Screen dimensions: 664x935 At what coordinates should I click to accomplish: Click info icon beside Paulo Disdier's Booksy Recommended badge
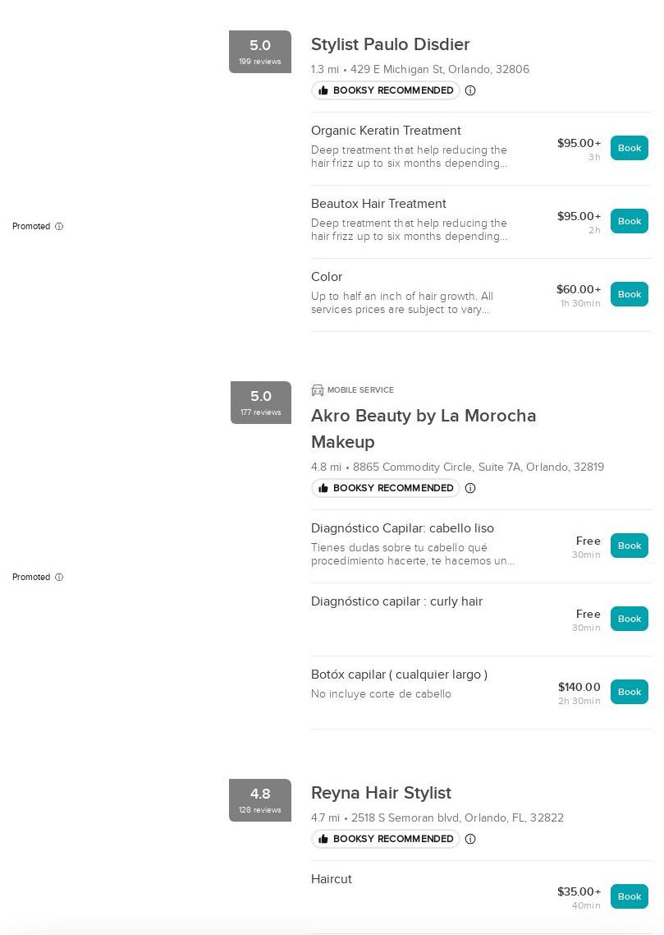pyautogui.click(x=470, y=90)
